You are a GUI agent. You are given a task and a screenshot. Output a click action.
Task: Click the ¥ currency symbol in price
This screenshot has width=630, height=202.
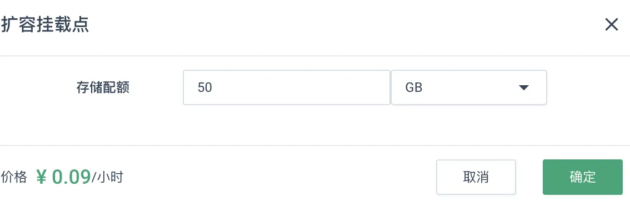pyautogui.click(x=41, y=177)
